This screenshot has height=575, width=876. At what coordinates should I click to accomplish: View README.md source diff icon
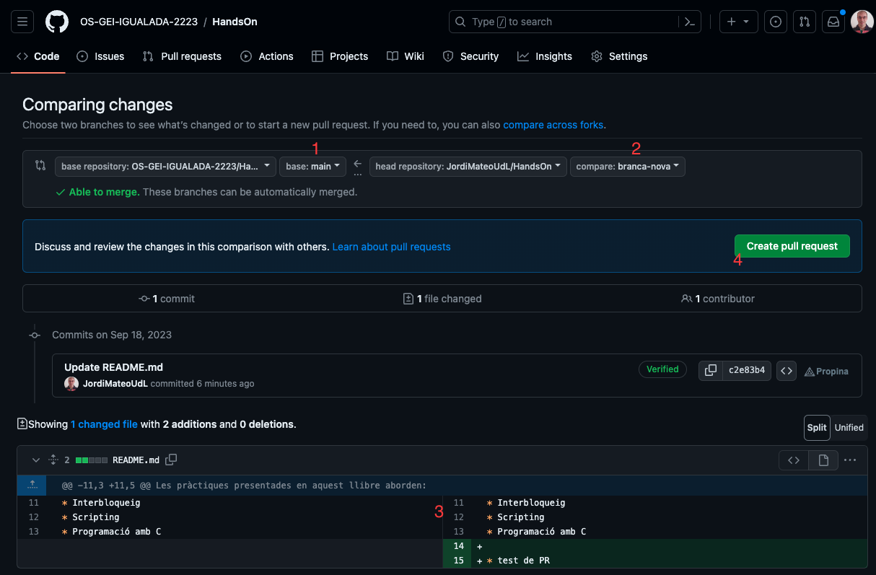coord(794,460)
